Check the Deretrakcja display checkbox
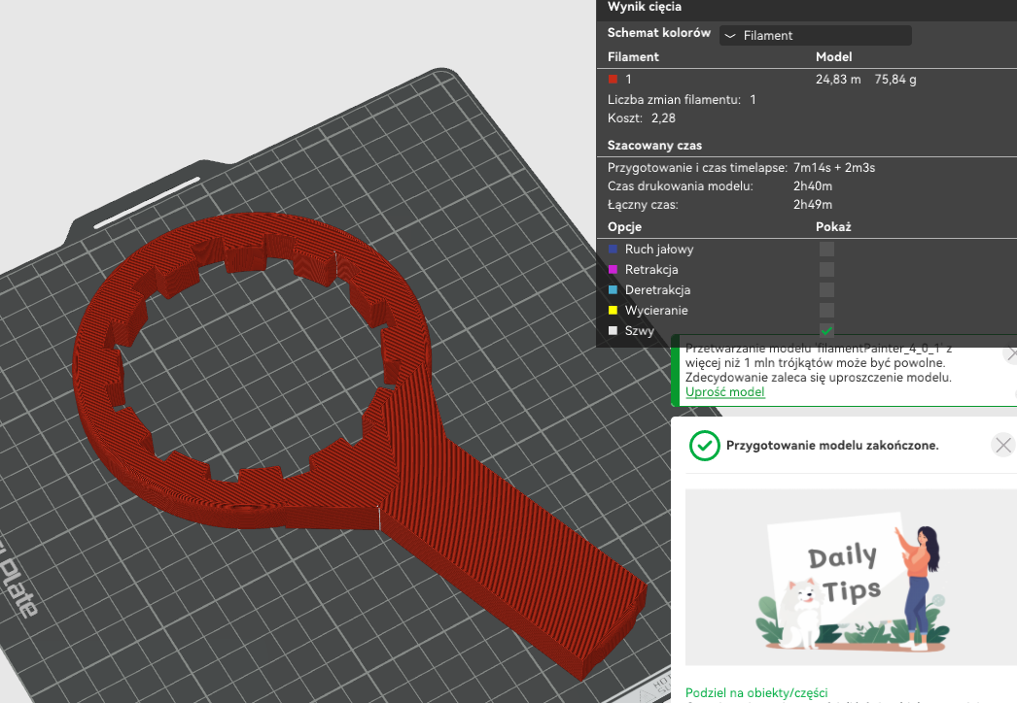This screenshot has width=1017, height=703. point(826,289)
